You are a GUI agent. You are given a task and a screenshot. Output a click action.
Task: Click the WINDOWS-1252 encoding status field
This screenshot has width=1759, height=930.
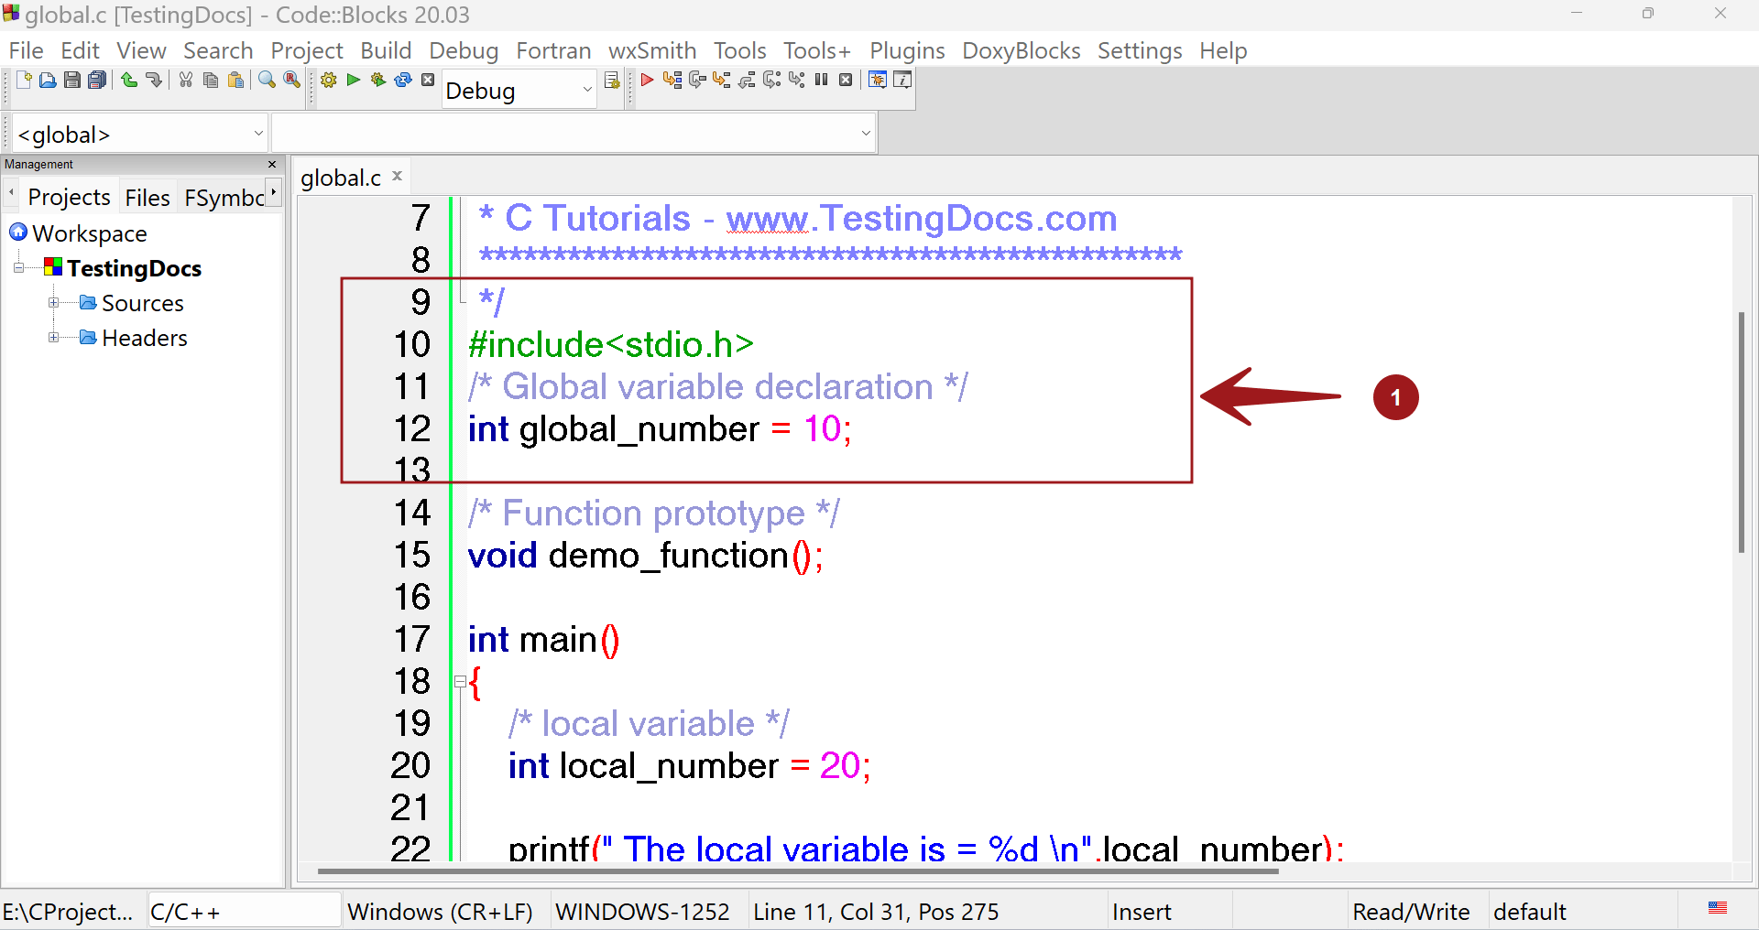pyautogui.click(x=642, y=911)
